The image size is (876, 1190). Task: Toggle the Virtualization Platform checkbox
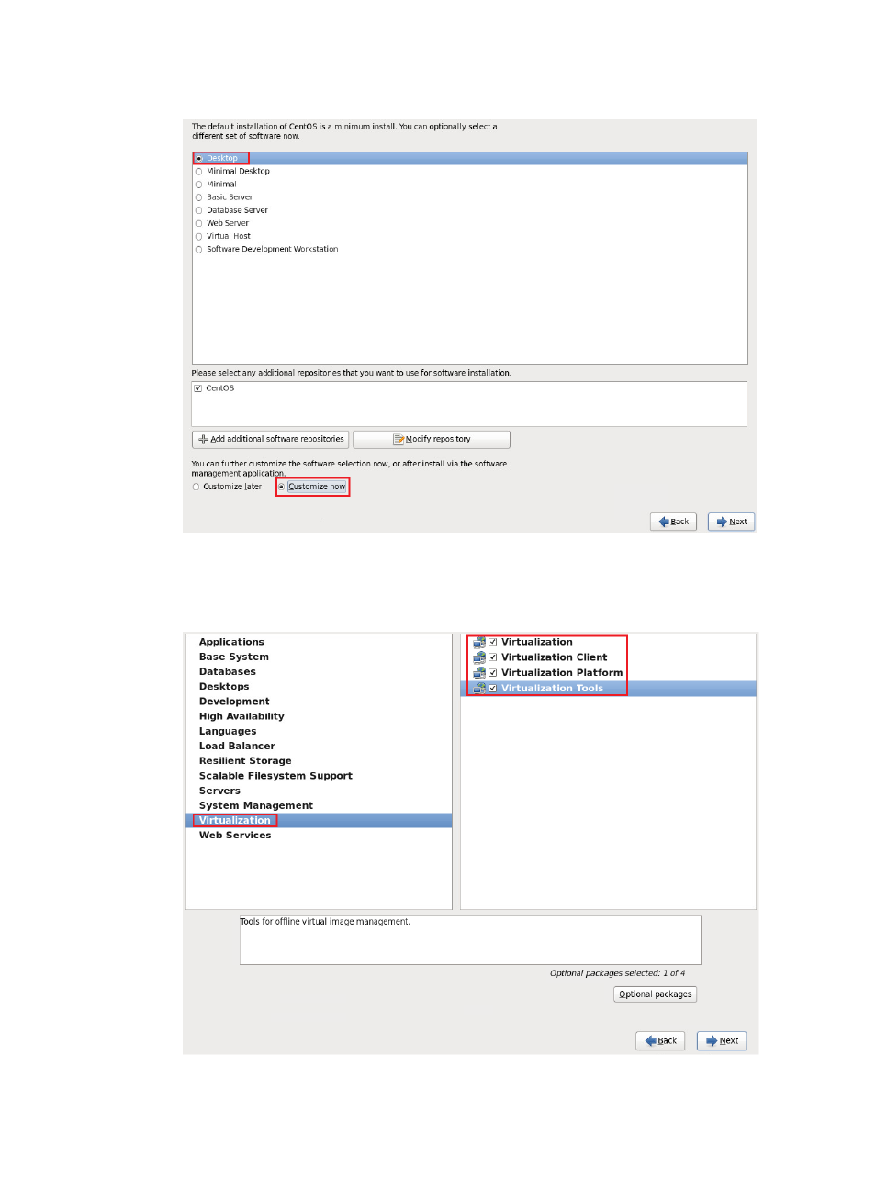pyautogui.click(x=493, y=672)
